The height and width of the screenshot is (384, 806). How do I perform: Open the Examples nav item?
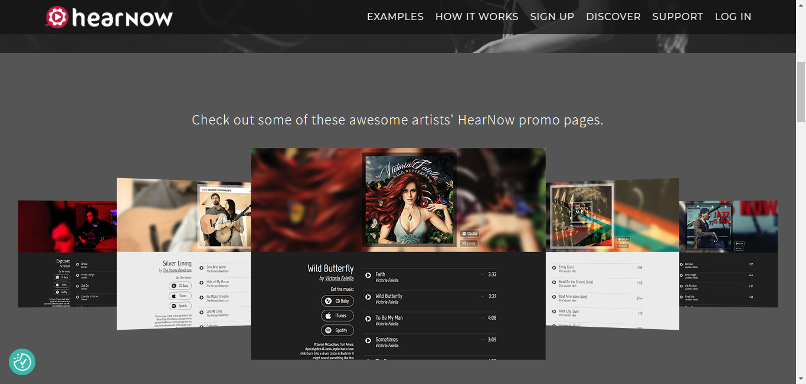coord(395,17)
